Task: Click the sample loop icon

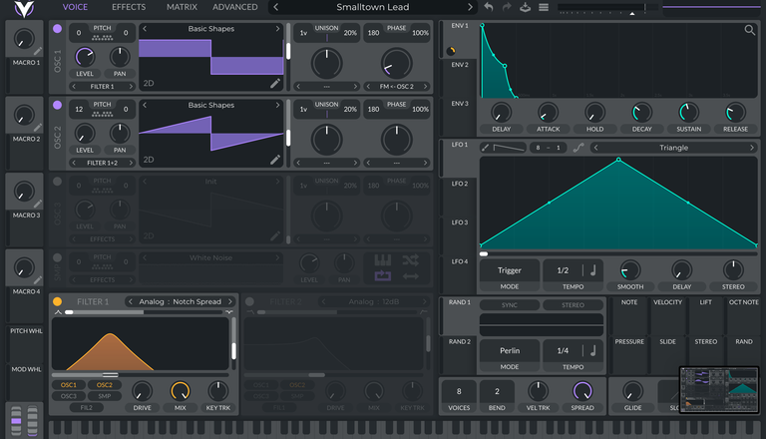Action: tap(383, 276)
